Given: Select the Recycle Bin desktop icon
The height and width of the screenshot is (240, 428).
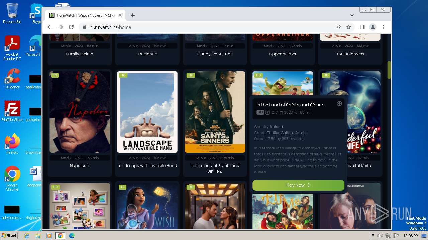Looking at the screenshot, I should tap(12, 13).
